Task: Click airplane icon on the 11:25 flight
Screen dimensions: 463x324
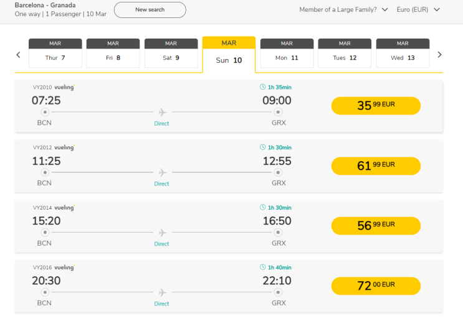Action: point(162,172)
